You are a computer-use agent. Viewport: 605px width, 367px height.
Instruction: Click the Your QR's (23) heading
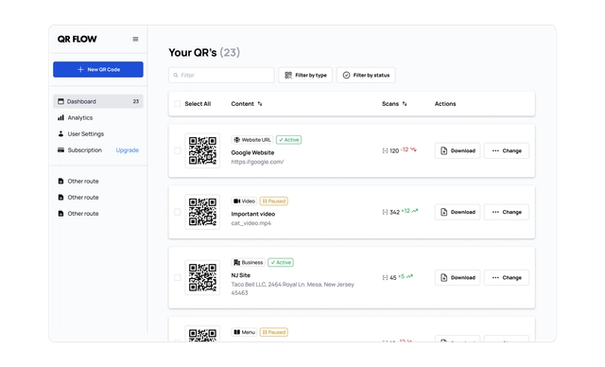[x=204, y=52]
